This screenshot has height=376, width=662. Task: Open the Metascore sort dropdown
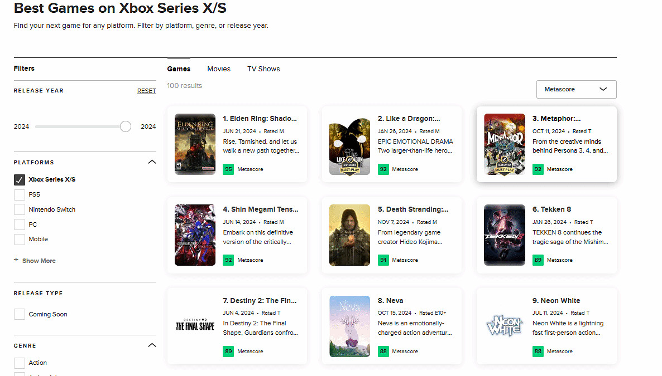[x=576, y=89]
